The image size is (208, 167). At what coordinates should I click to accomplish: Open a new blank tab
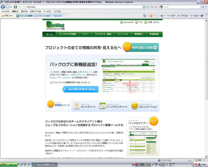point(67,16)
